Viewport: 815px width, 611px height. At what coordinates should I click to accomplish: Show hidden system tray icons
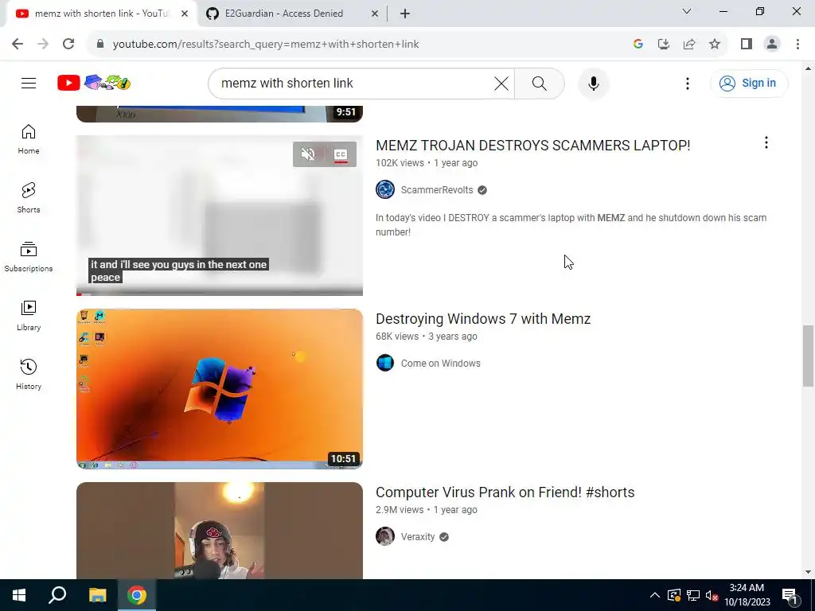coord(655,595)
